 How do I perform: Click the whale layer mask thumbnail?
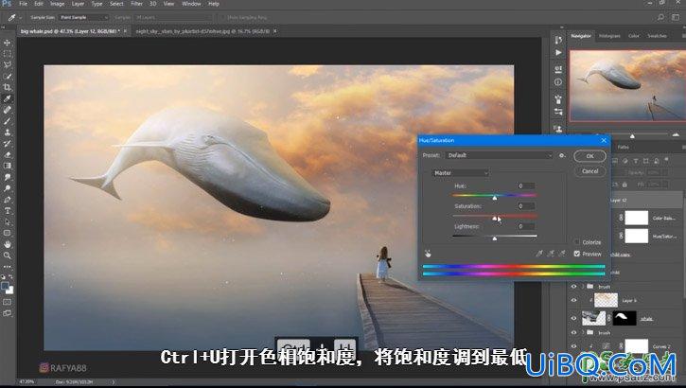point(624,318)
